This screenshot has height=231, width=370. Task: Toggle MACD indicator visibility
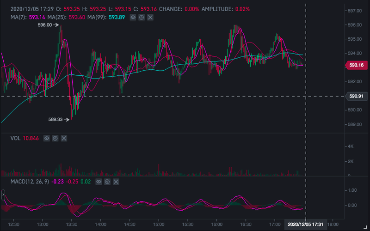click(x=98, y=182)
